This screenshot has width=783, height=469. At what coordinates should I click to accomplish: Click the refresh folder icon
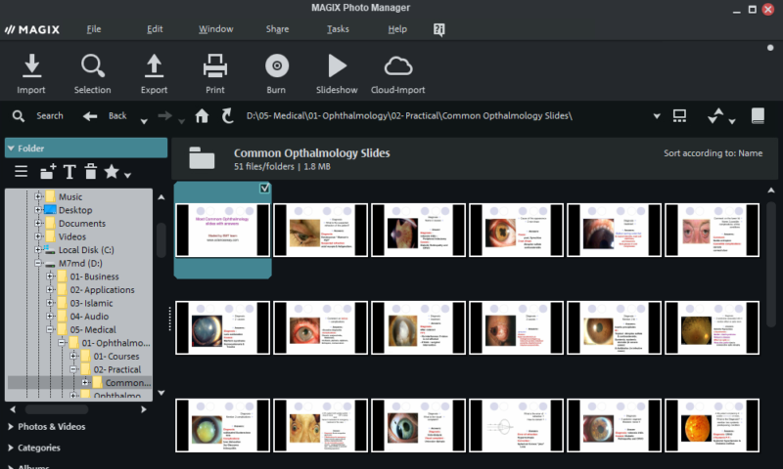point(227,116)
